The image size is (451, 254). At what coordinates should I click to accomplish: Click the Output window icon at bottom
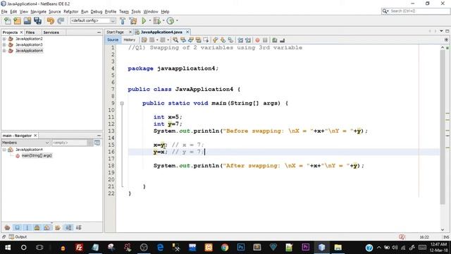[11, 237]
